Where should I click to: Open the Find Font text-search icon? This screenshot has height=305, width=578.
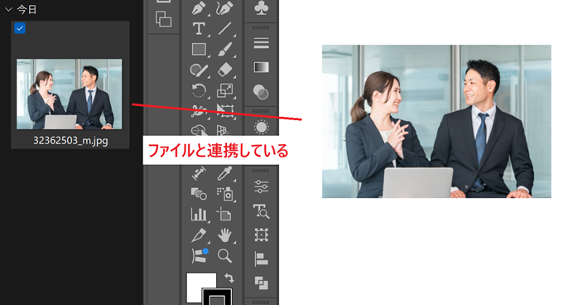(x=261, y=211)
